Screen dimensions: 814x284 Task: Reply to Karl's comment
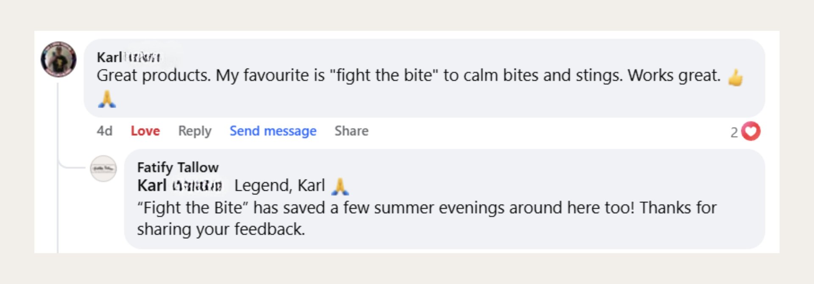click(195, 131)
